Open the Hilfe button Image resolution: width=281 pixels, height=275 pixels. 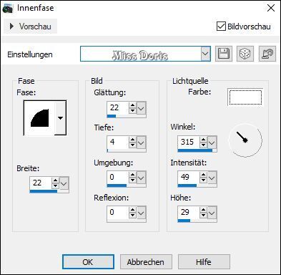(x=204, y=262)
